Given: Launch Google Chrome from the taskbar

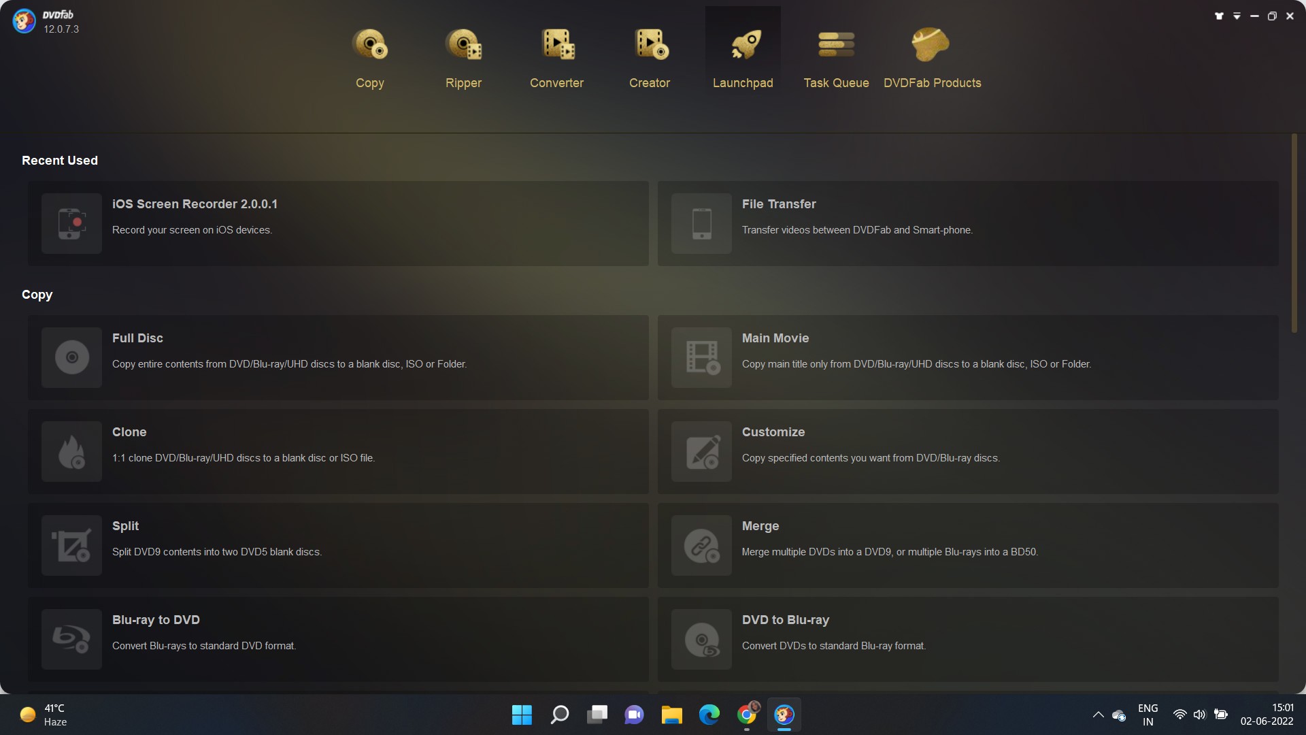Looking at the screenshot, I should pos(746,715).
